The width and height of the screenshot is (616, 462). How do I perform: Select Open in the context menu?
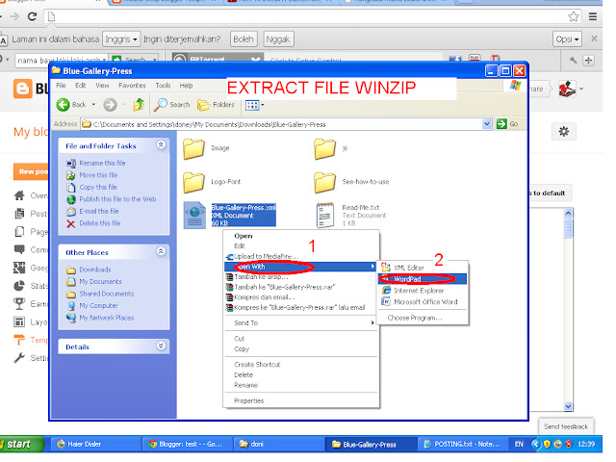pyautogui.click(x=301, y=236)
